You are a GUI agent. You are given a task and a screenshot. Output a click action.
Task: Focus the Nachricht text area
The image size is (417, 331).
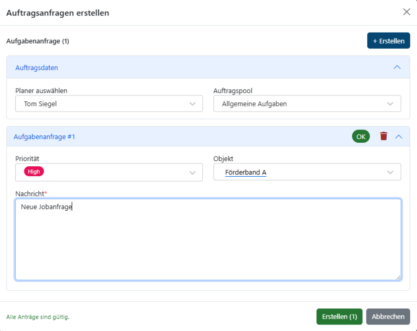(208, 239)
